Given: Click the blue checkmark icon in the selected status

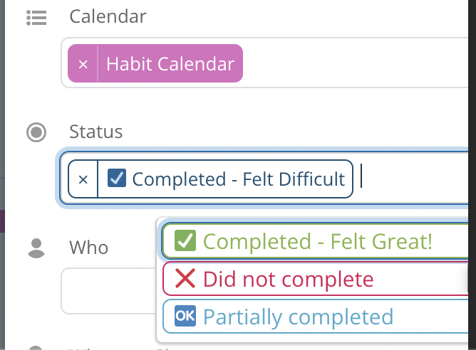Looking at the screenshot, I should coord(117,178).
